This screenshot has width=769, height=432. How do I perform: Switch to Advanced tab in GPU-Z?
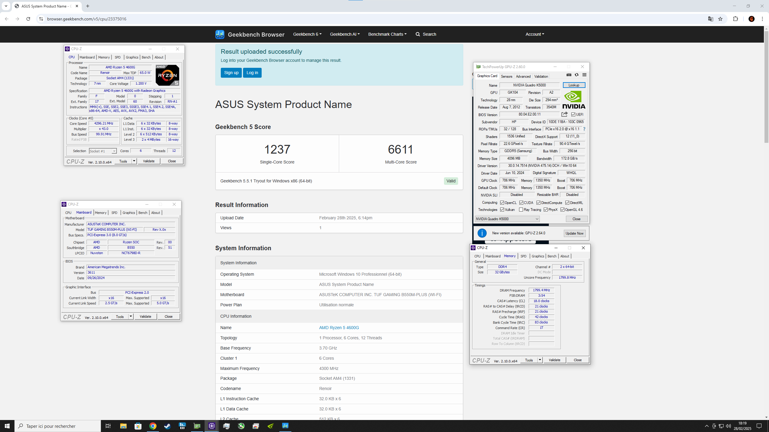tap(523, 76)
